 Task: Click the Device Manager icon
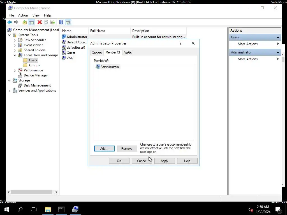click(x=20, y=75)
